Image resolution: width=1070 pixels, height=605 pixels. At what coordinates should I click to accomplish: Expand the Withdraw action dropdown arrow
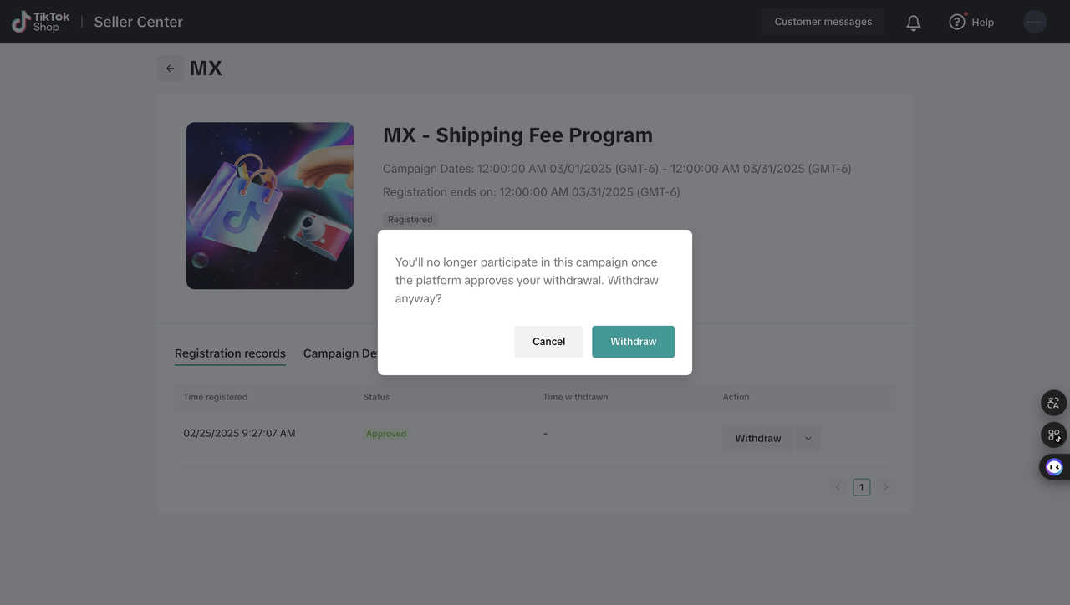807,437
